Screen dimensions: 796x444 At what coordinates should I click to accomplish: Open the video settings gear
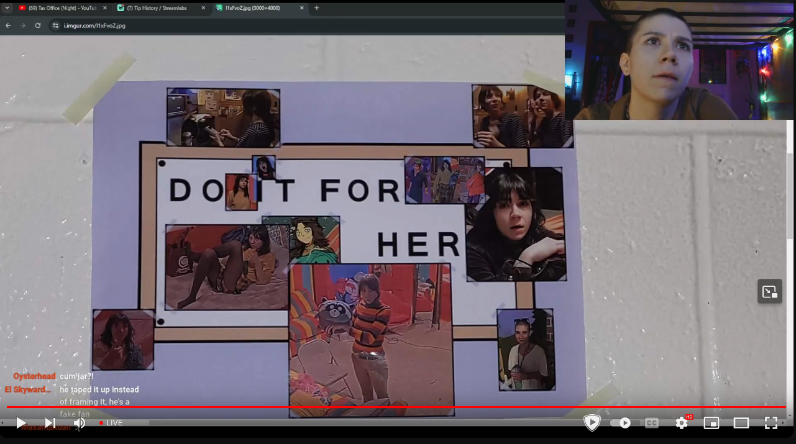pos(682,423)
